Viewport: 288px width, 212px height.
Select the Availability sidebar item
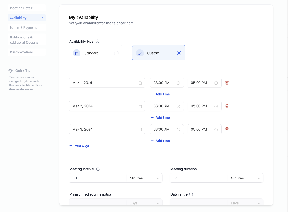click(x=27, y=18)
